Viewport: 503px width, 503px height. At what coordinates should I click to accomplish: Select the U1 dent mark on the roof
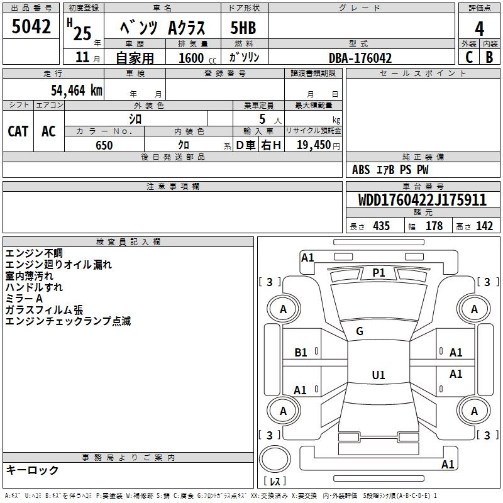point(379,375)
